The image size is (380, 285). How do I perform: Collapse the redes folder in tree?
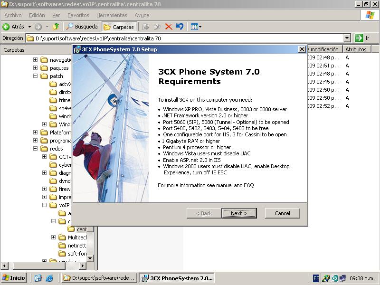pyautogui.click(x=36, y=149)
